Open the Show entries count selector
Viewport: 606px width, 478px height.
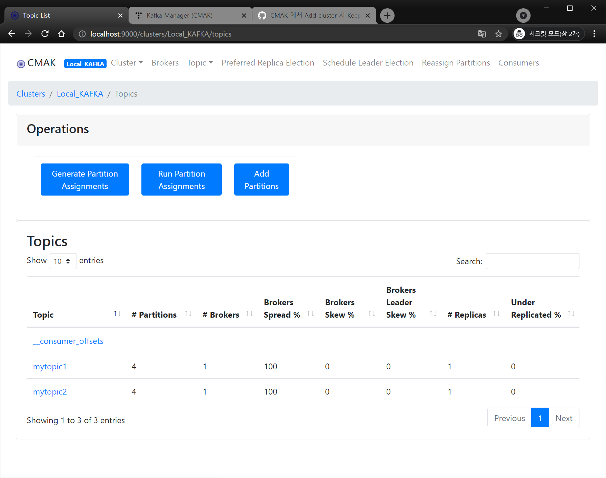(63, 261)
